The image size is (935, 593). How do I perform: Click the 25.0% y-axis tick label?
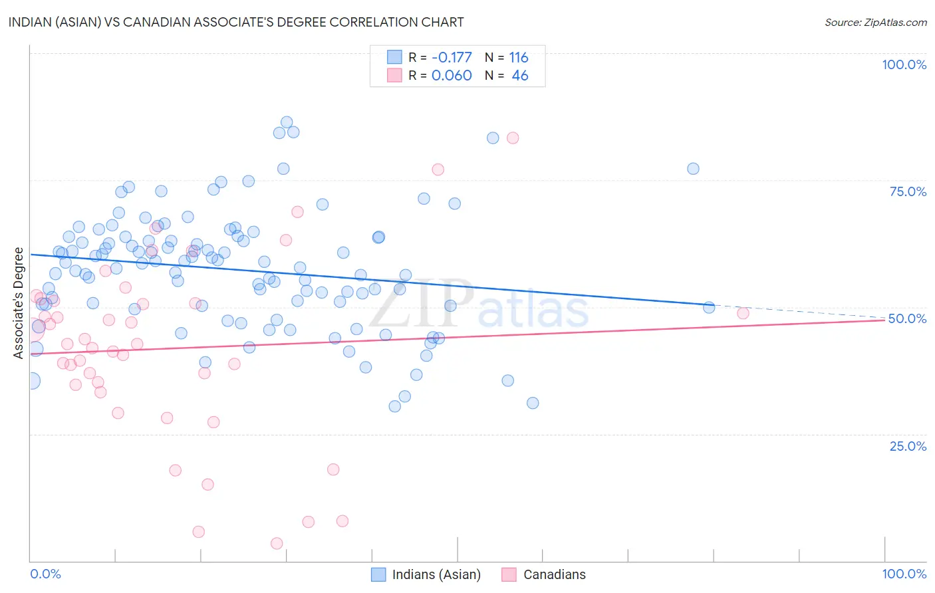pos(908,446)
